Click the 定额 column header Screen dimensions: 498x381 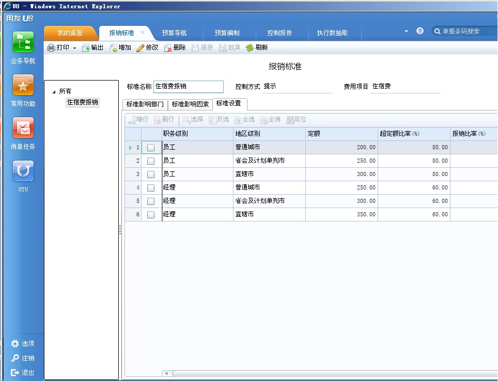pyautogui.click(x=342, y=134)
